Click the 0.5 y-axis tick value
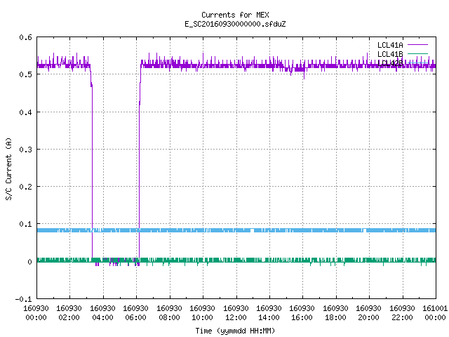449x337 pixels. pos(25,74)
